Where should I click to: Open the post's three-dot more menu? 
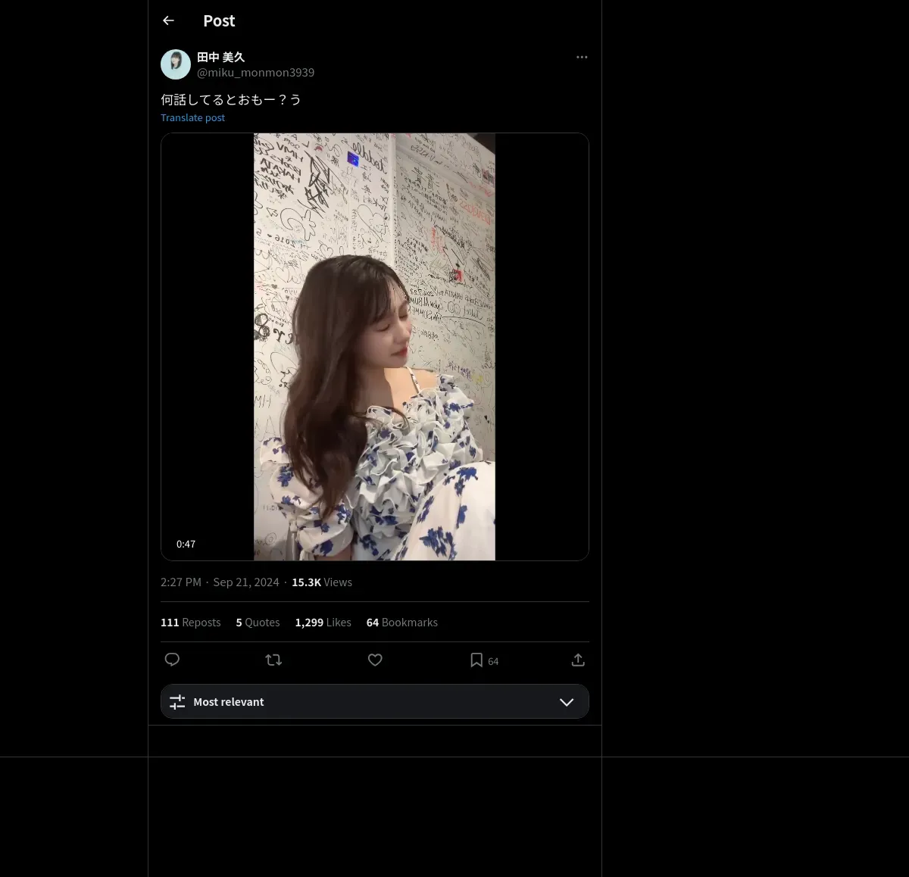[x=582, y=58]
